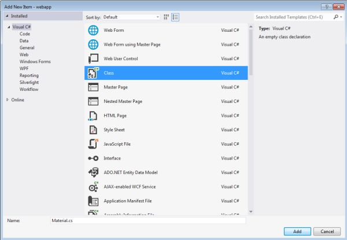Open the search options dropdown arrow
The width and height of the screenshot is (347, 240).
click(x=341, y=17)
